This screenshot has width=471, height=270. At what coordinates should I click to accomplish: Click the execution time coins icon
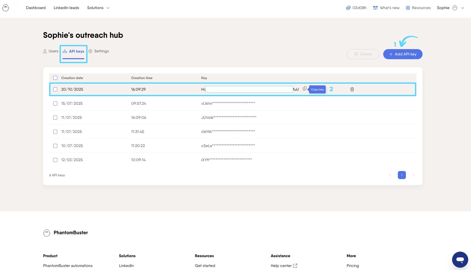pos(348,8)
